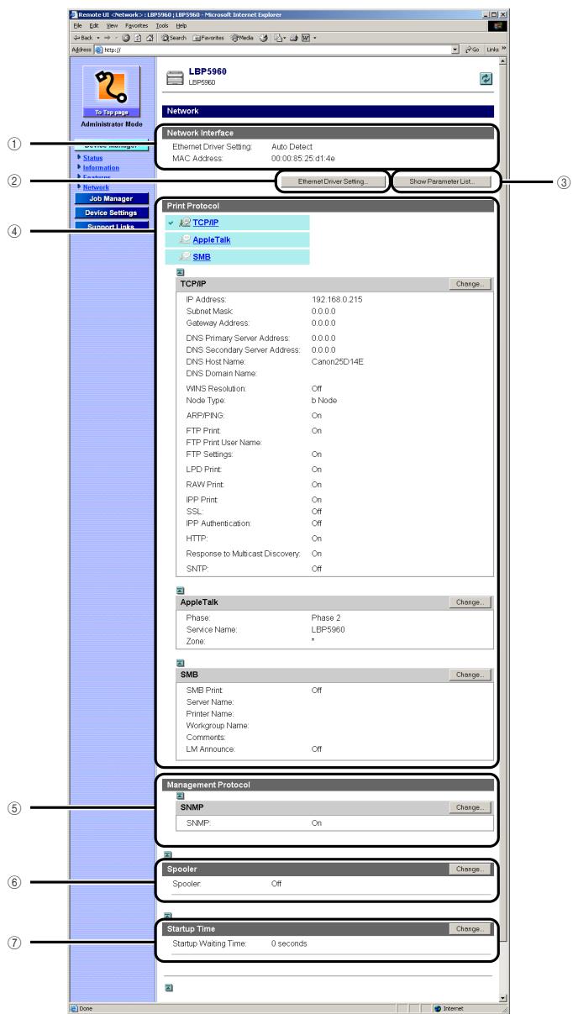Click DNS Host Name value Canon25D14E
Screen dimensions: 573x1014
coord(337,361)
